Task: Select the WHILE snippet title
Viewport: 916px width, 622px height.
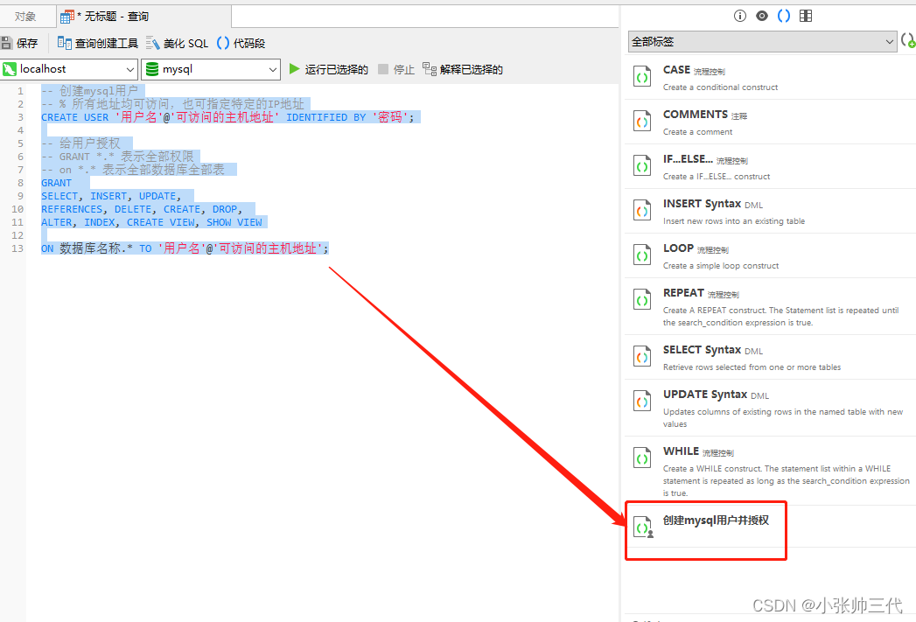Action: tap(681, 451)
